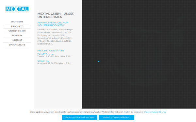Click the address 'Zalesie 1 B, 63-233 Jaraczewo, Polen'
Image resolution: width=196 pixels, height=122 pixels.
pos(54,56)
